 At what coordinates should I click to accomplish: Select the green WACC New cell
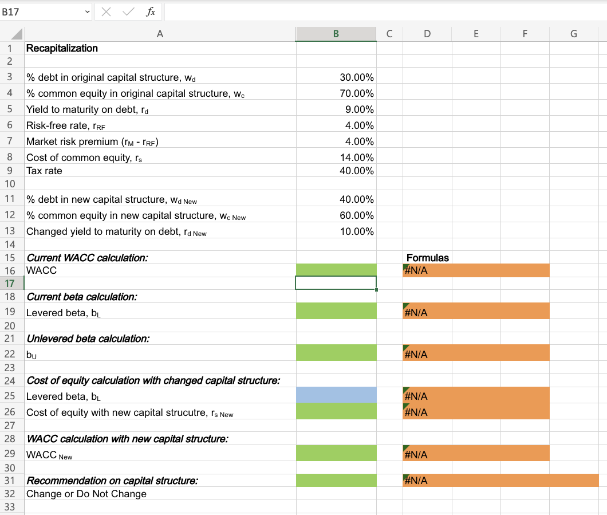coord(336,454)
